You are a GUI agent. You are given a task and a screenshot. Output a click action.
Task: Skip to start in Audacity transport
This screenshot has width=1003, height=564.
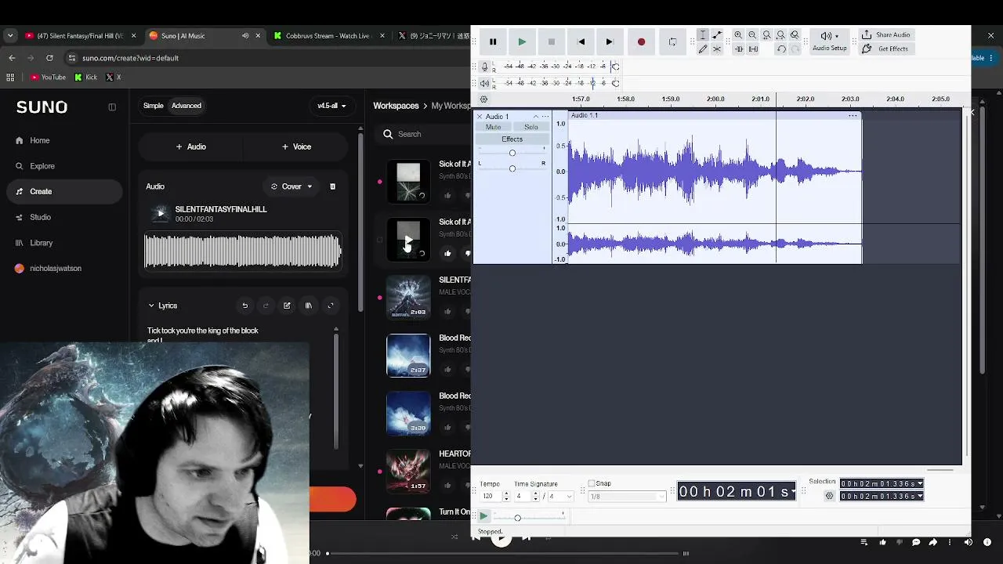(581, 42)
